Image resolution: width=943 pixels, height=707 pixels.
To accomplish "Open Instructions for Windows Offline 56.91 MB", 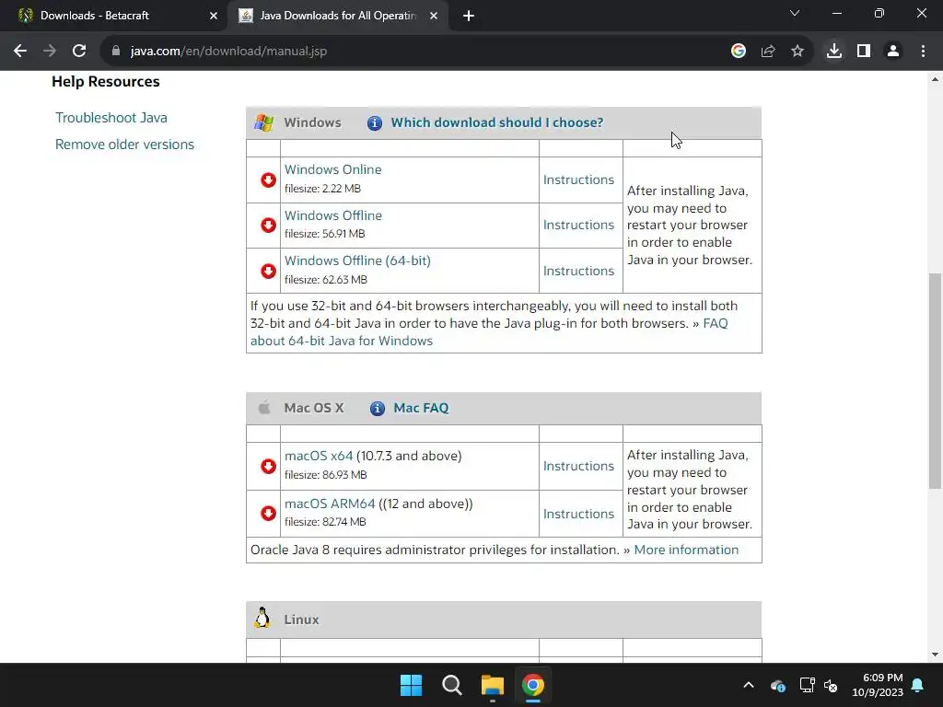I will [x=578, y=225].
